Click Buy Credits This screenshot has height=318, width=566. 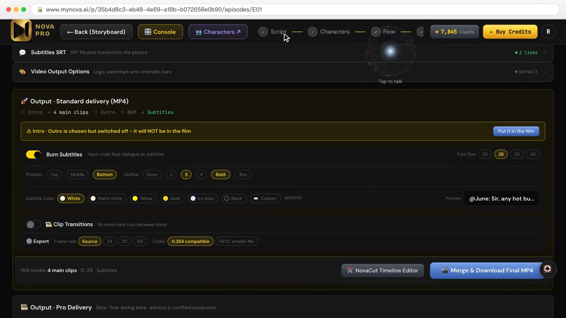coord(510,32)
